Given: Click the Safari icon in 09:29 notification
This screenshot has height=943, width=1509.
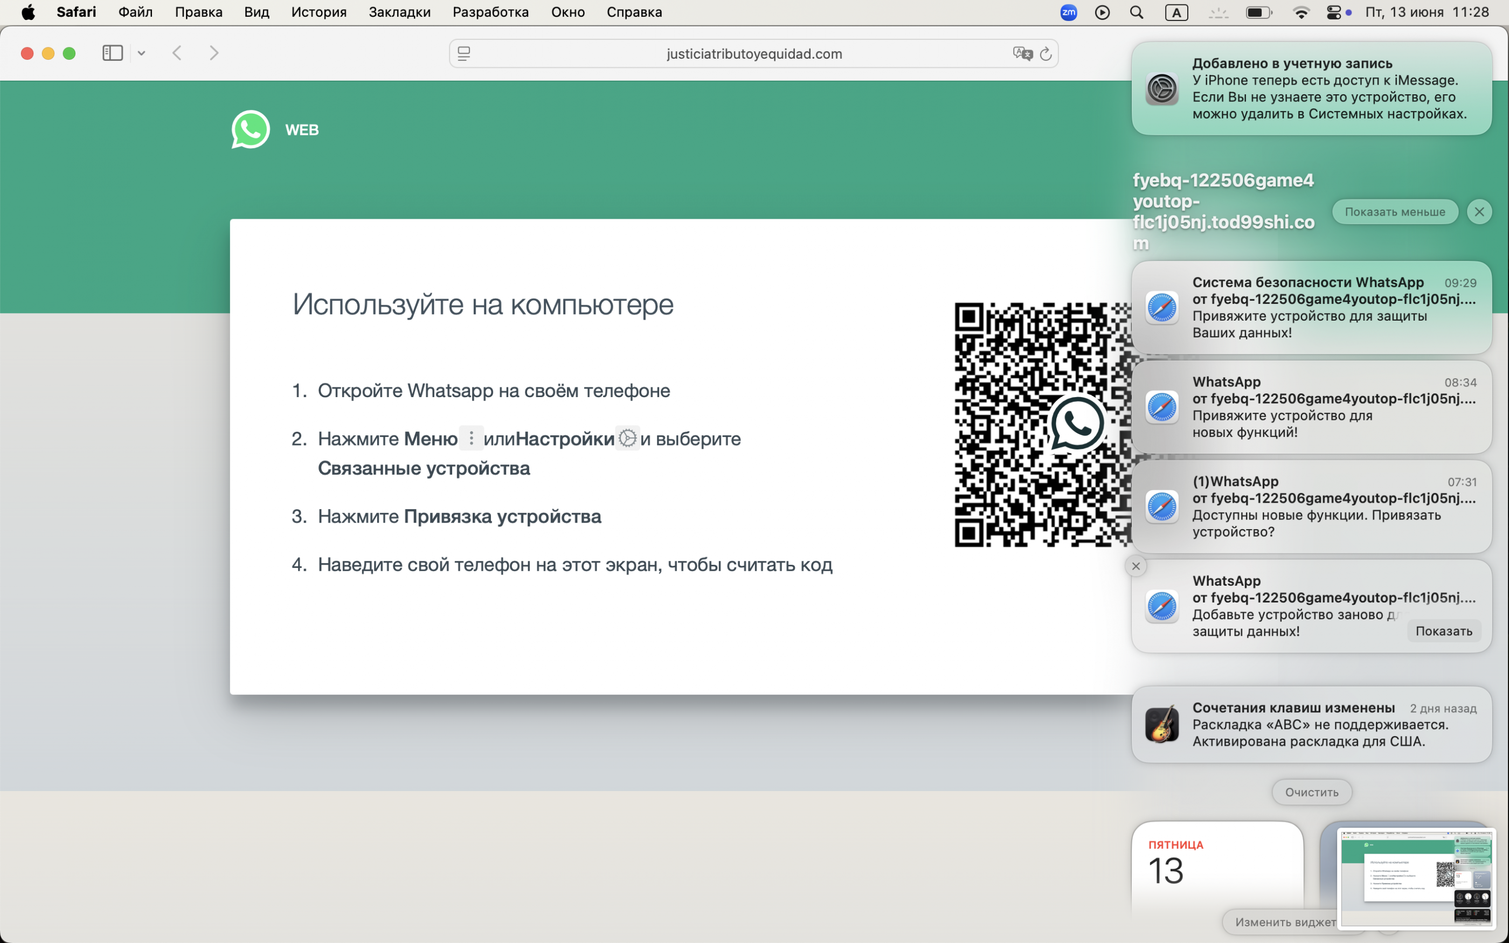Looking at the screenshot, I should pyautogui.click(x=1162, y=308).
